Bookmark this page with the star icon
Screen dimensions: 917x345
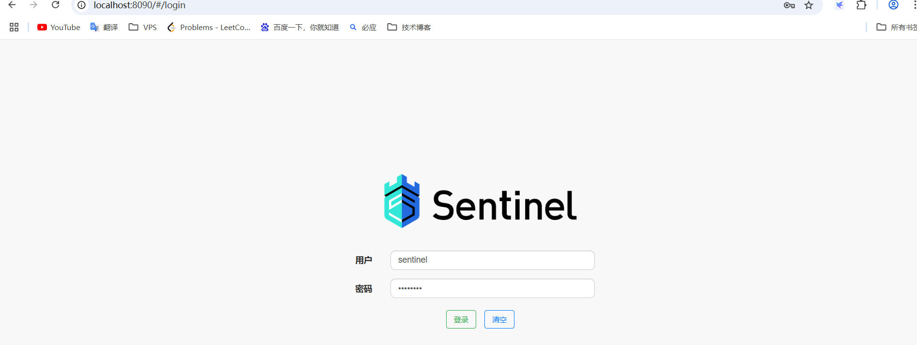809,5
